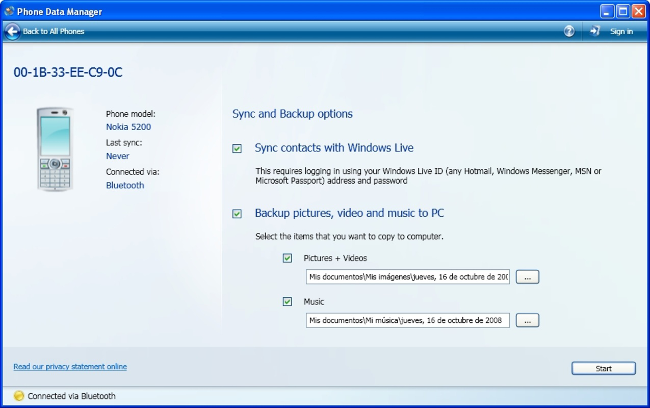Screen dimensions: 650x408
Task: Click the Bluetooth connection value
Action: [125, 185]
